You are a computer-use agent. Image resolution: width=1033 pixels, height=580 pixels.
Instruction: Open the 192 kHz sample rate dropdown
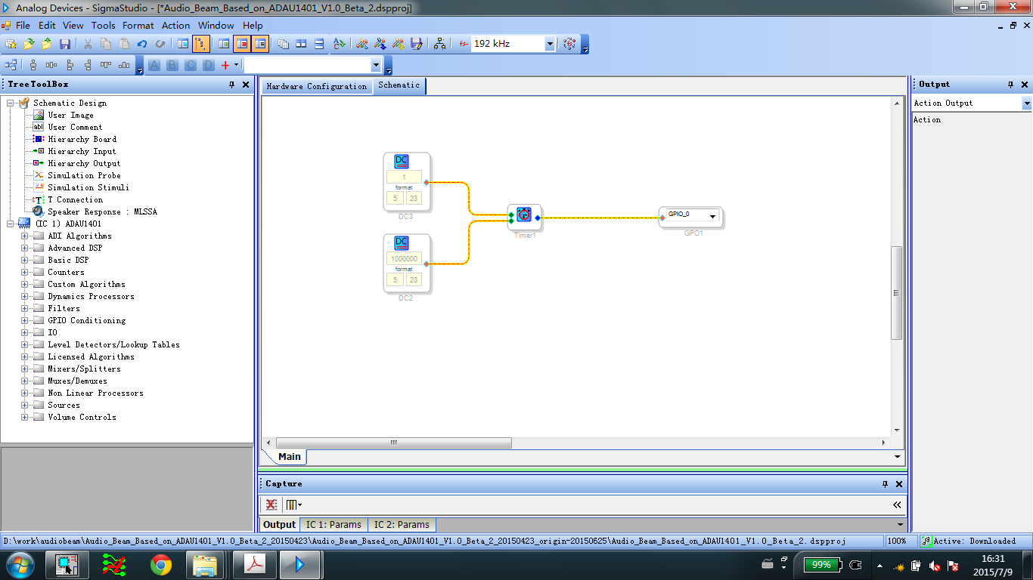click(550, 44)
